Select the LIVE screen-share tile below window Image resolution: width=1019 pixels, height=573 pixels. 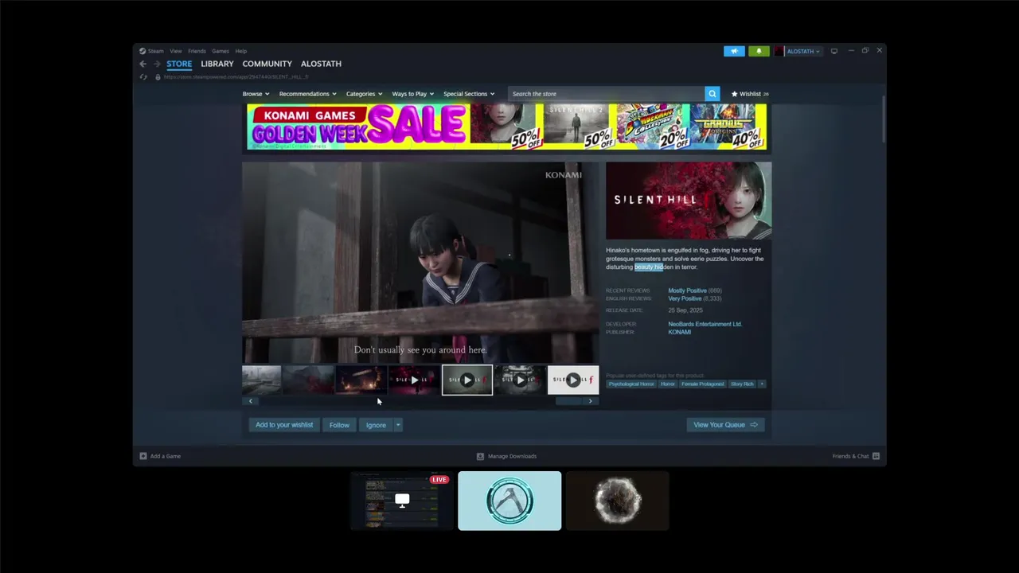[402, 501]
